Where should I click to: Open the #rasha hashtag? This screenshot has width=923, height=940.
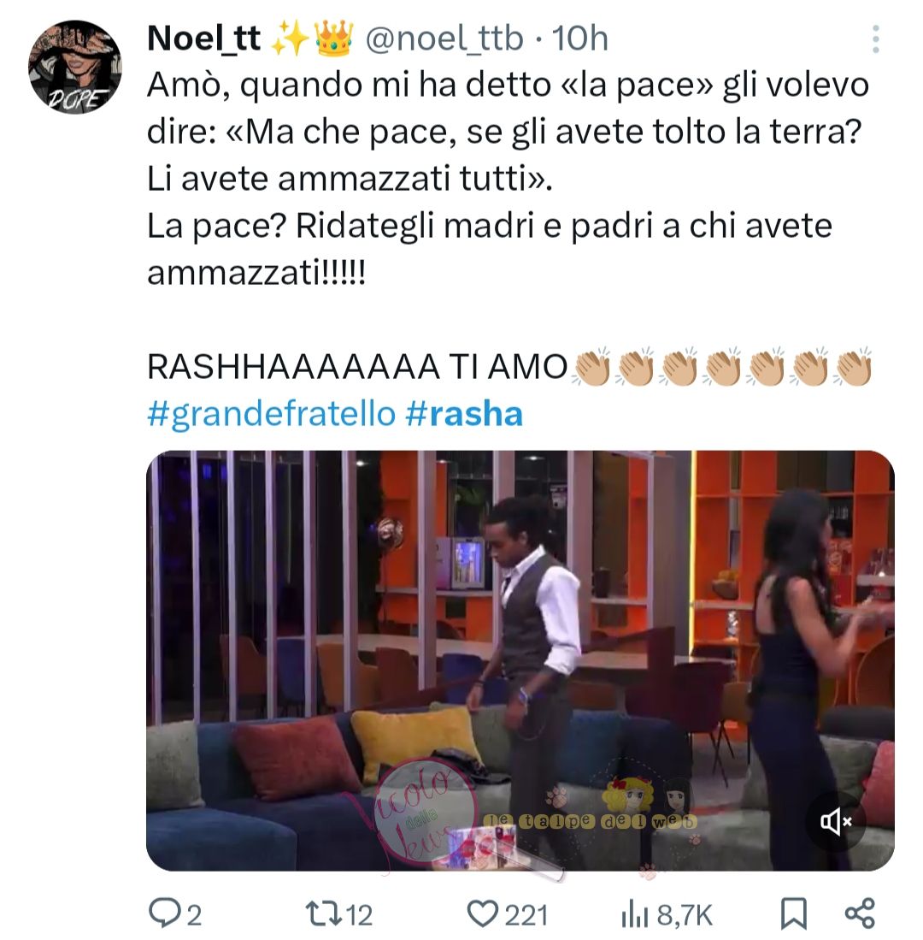(x=464, y=414)
